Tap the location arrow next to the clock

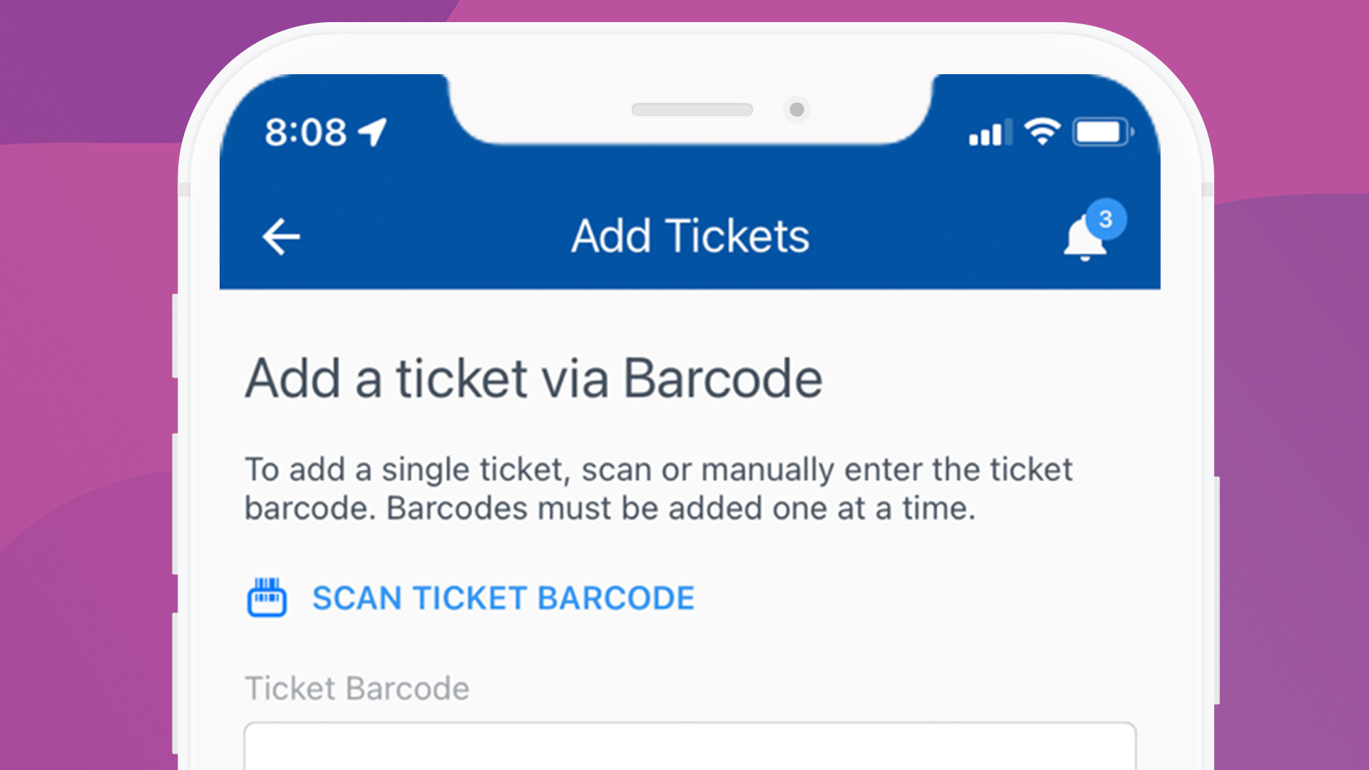(x=370, y=131)
